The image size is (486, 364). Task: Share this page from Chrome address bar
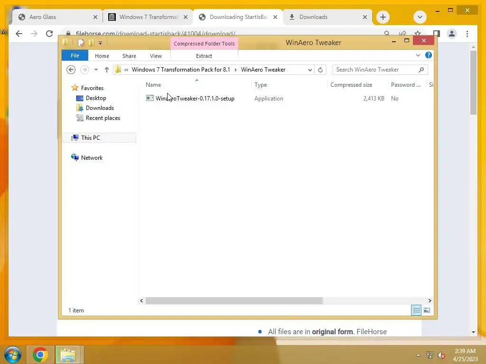(402, 33)
